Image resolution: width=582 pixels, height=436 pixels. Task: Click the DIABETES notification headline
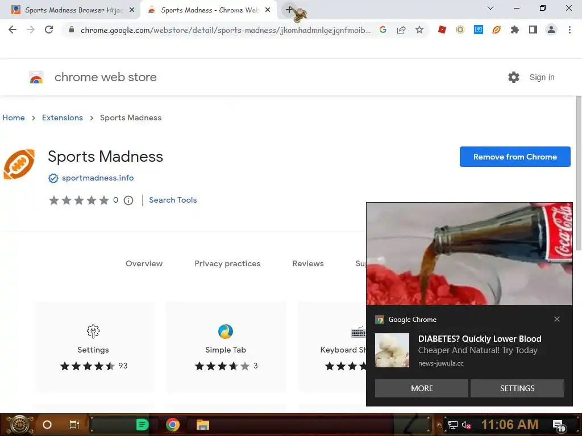(480, 339)
